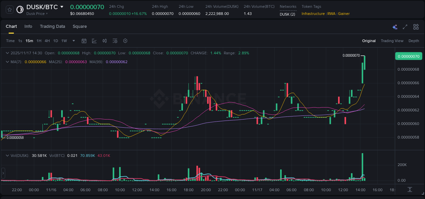Collapse the Vol(DUSK) panel chevron

(x=7, y=155)
